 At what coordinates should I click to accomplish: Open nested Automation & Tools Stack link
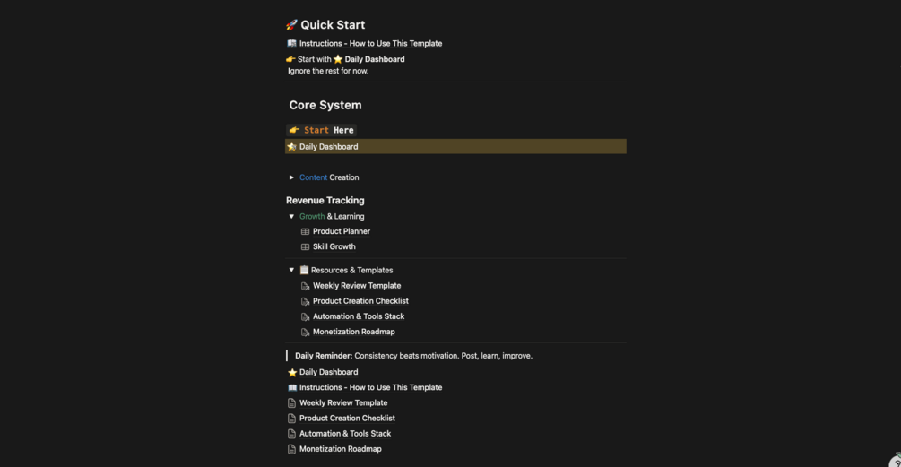pyautogui.click(x=359, y=316)
